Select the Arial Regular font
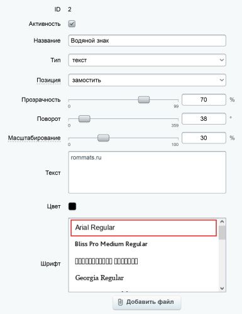Image resolution: width=242 pixels, height=314 pixels. tap(143, 228)
